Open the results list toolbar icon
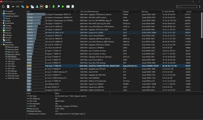The image size is (203, 120). point(68,7)
